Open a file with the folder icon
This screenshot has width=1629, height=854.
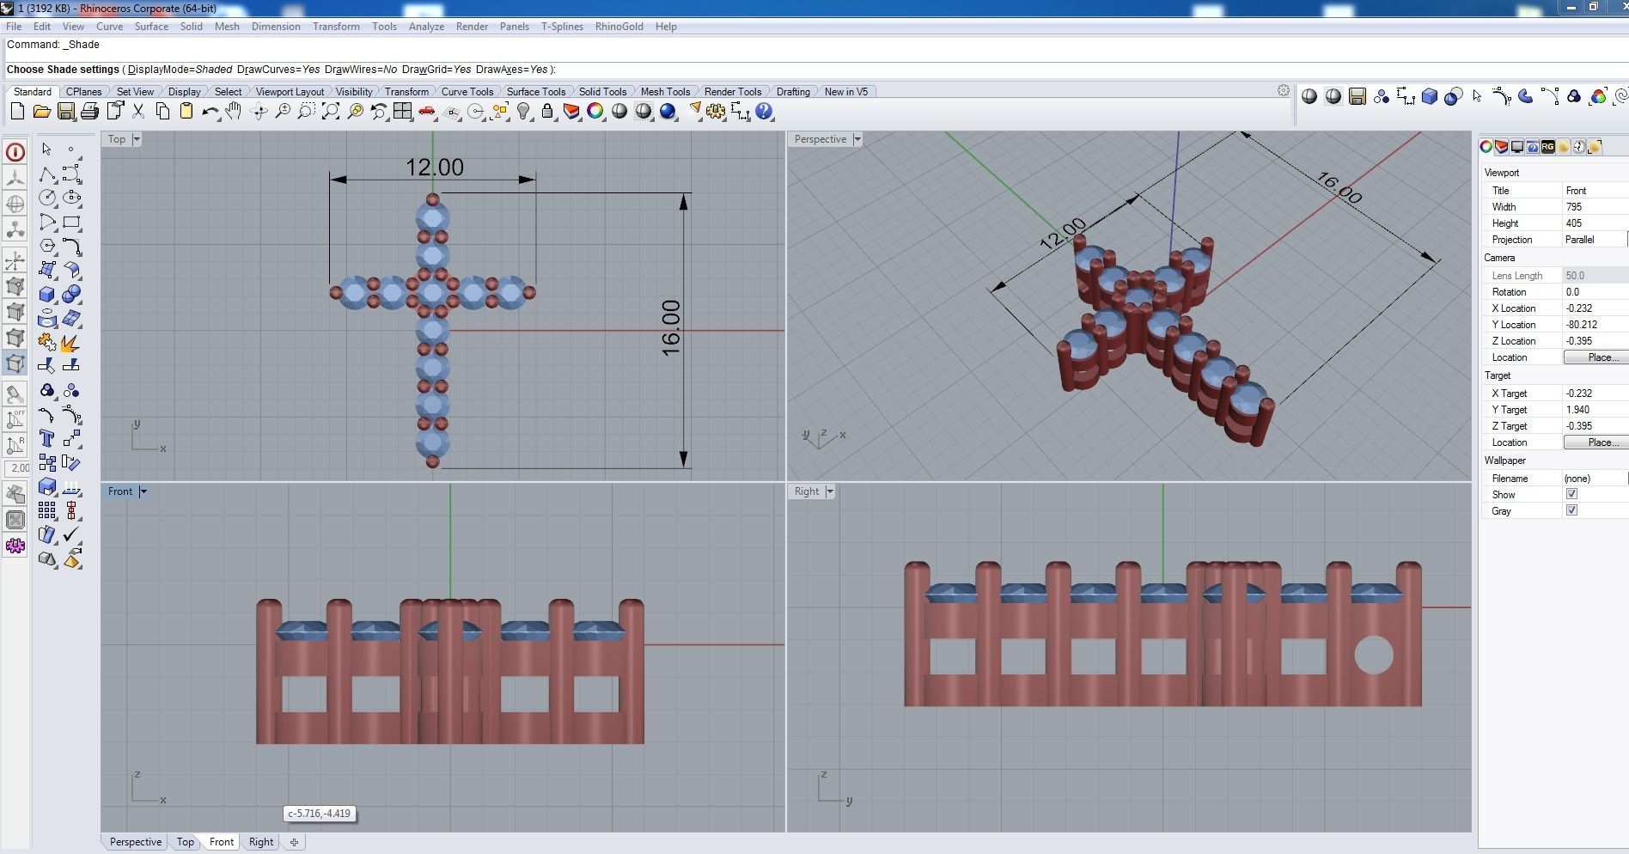41,112
